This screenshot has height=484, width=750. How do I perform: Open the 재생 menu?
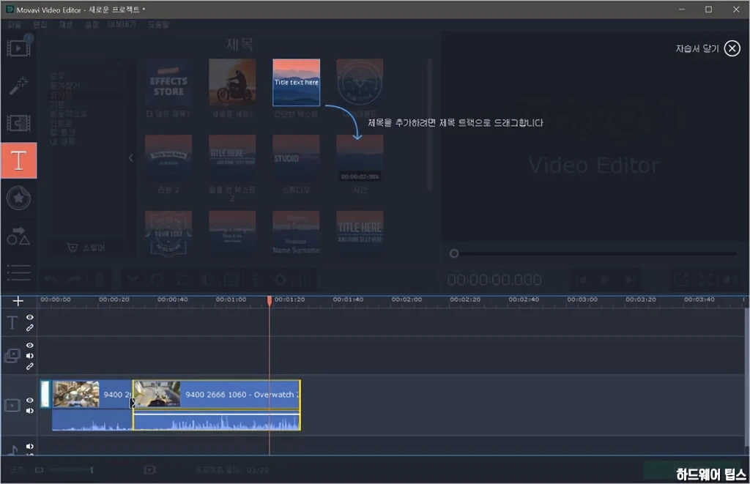66,24
